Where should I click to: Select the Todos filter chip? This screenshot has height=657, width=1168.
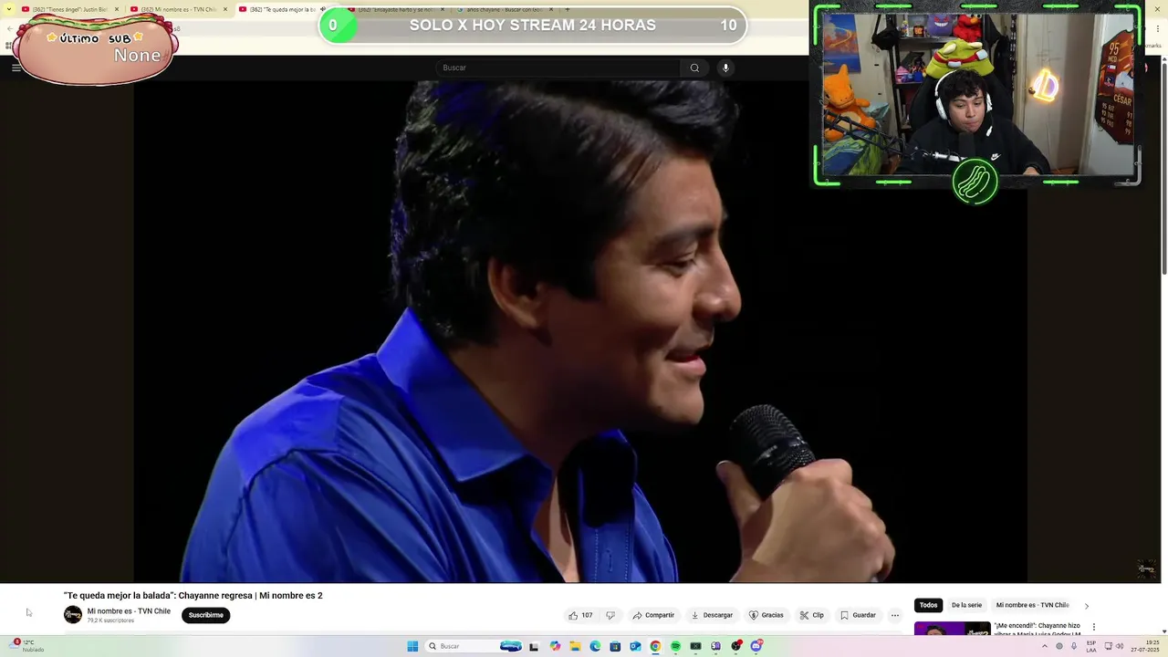click(x=928, y=605)
